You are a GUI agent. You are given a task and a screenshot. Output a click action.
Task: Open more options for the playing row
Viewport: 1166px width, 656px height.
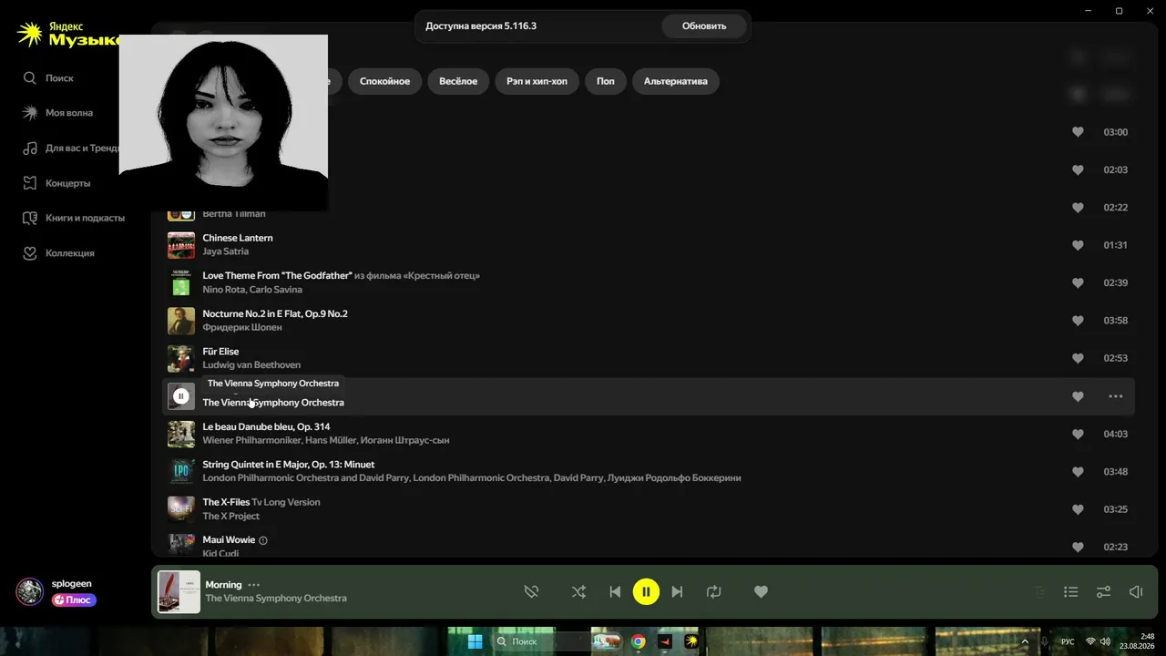tap(1116, 396)
